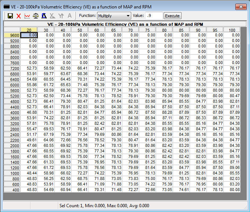The height and width of the screenshot is (212, 250).
Task: Select the 50 kPa column header
Action: pos(79,30)
